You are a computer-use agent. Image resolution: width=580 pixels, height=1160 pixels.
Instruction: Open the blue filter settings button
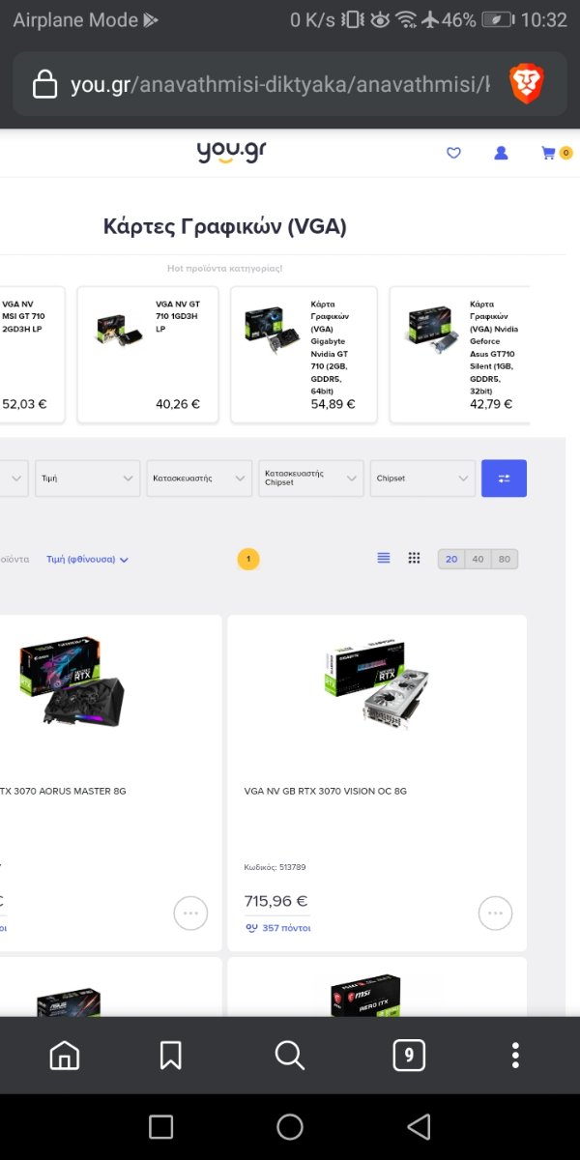tap(504, 478)
